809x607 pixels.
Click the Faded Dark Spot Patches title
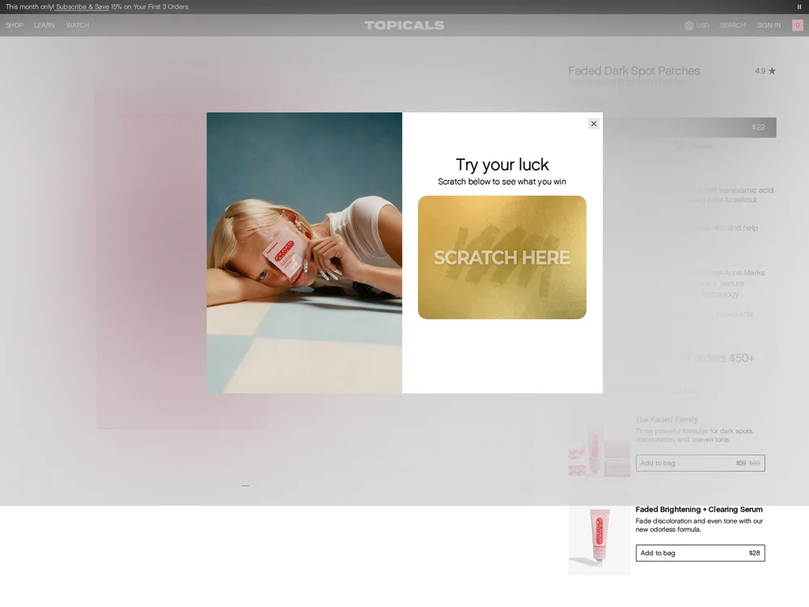coord(633,70)
